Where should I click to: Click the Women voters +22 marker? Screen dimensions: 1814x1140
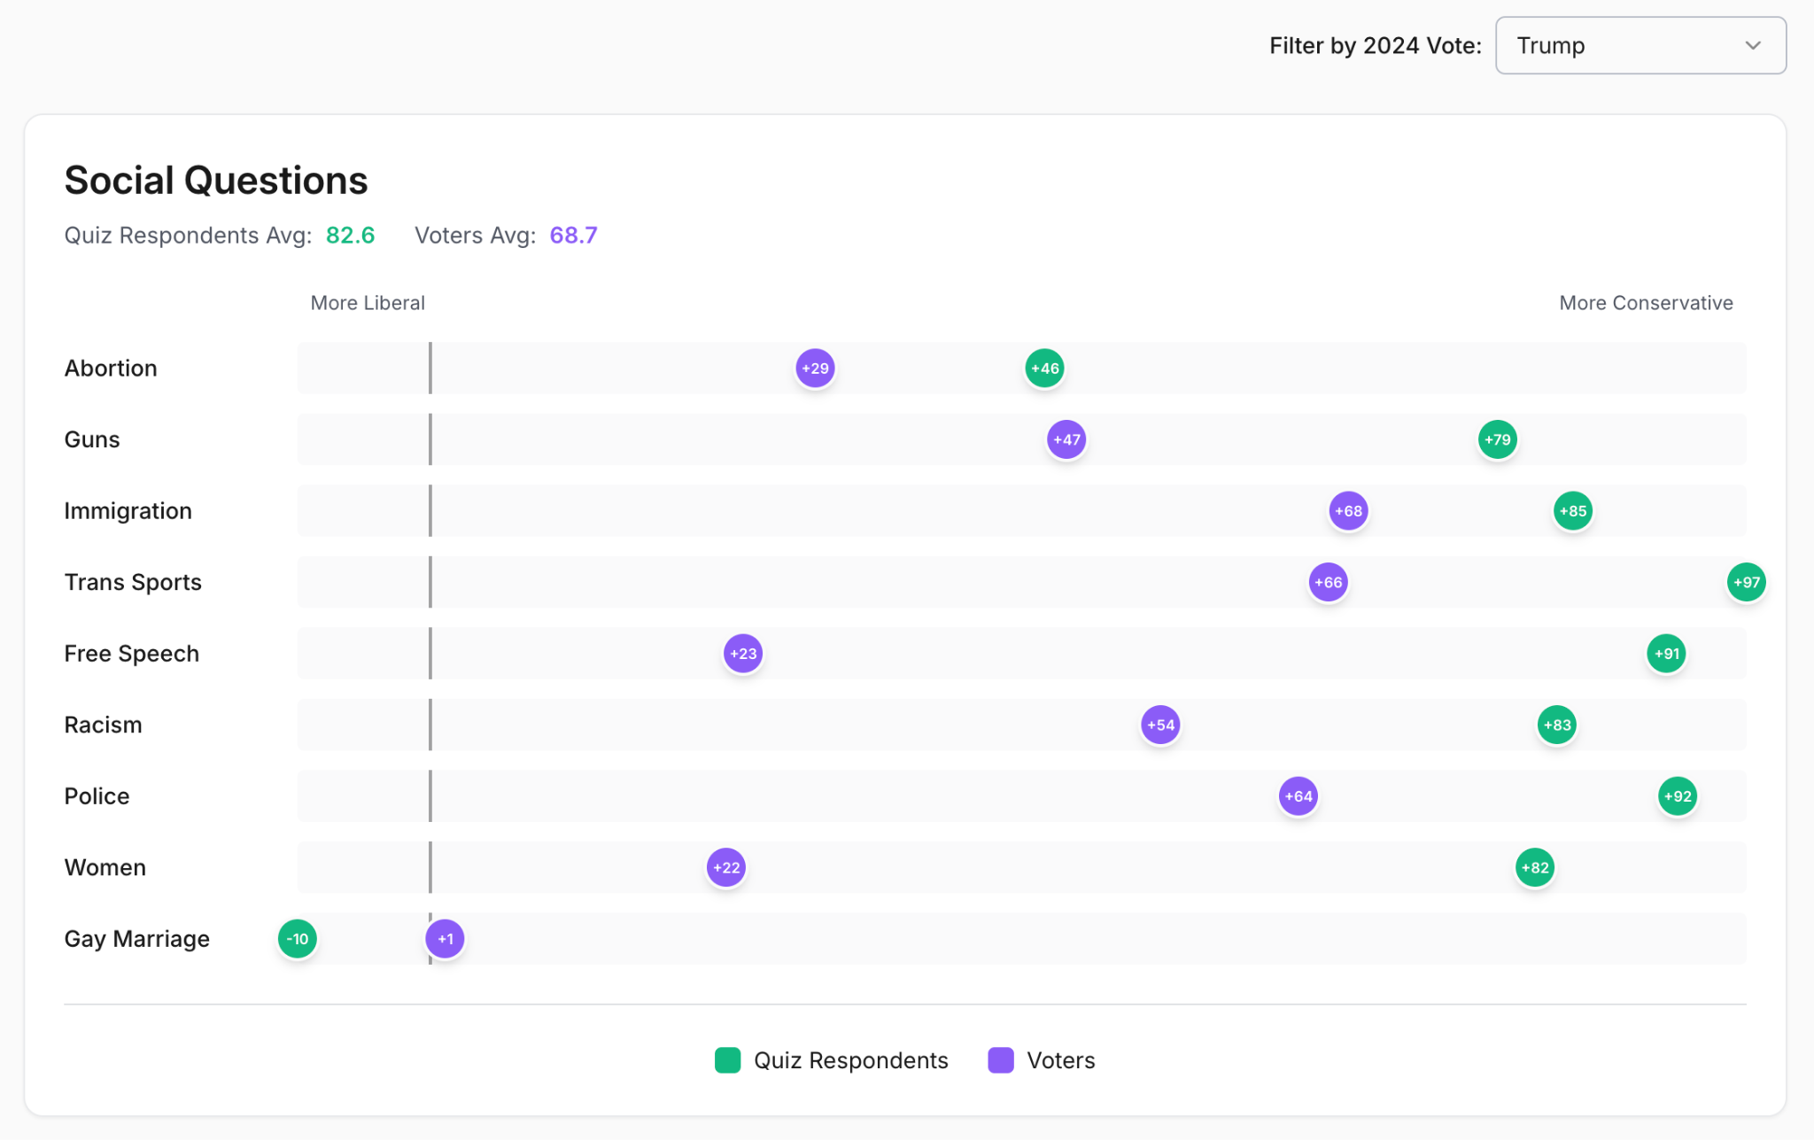[x=725, y=867]
